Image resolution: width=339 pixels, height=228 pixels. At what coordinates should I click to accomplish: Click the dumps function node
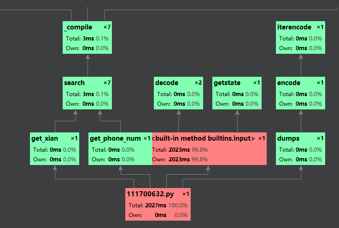click(300, 148)
